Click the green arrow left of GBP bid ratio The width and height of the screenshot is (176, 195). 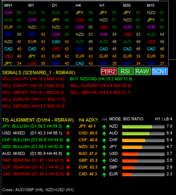[104, 168]
